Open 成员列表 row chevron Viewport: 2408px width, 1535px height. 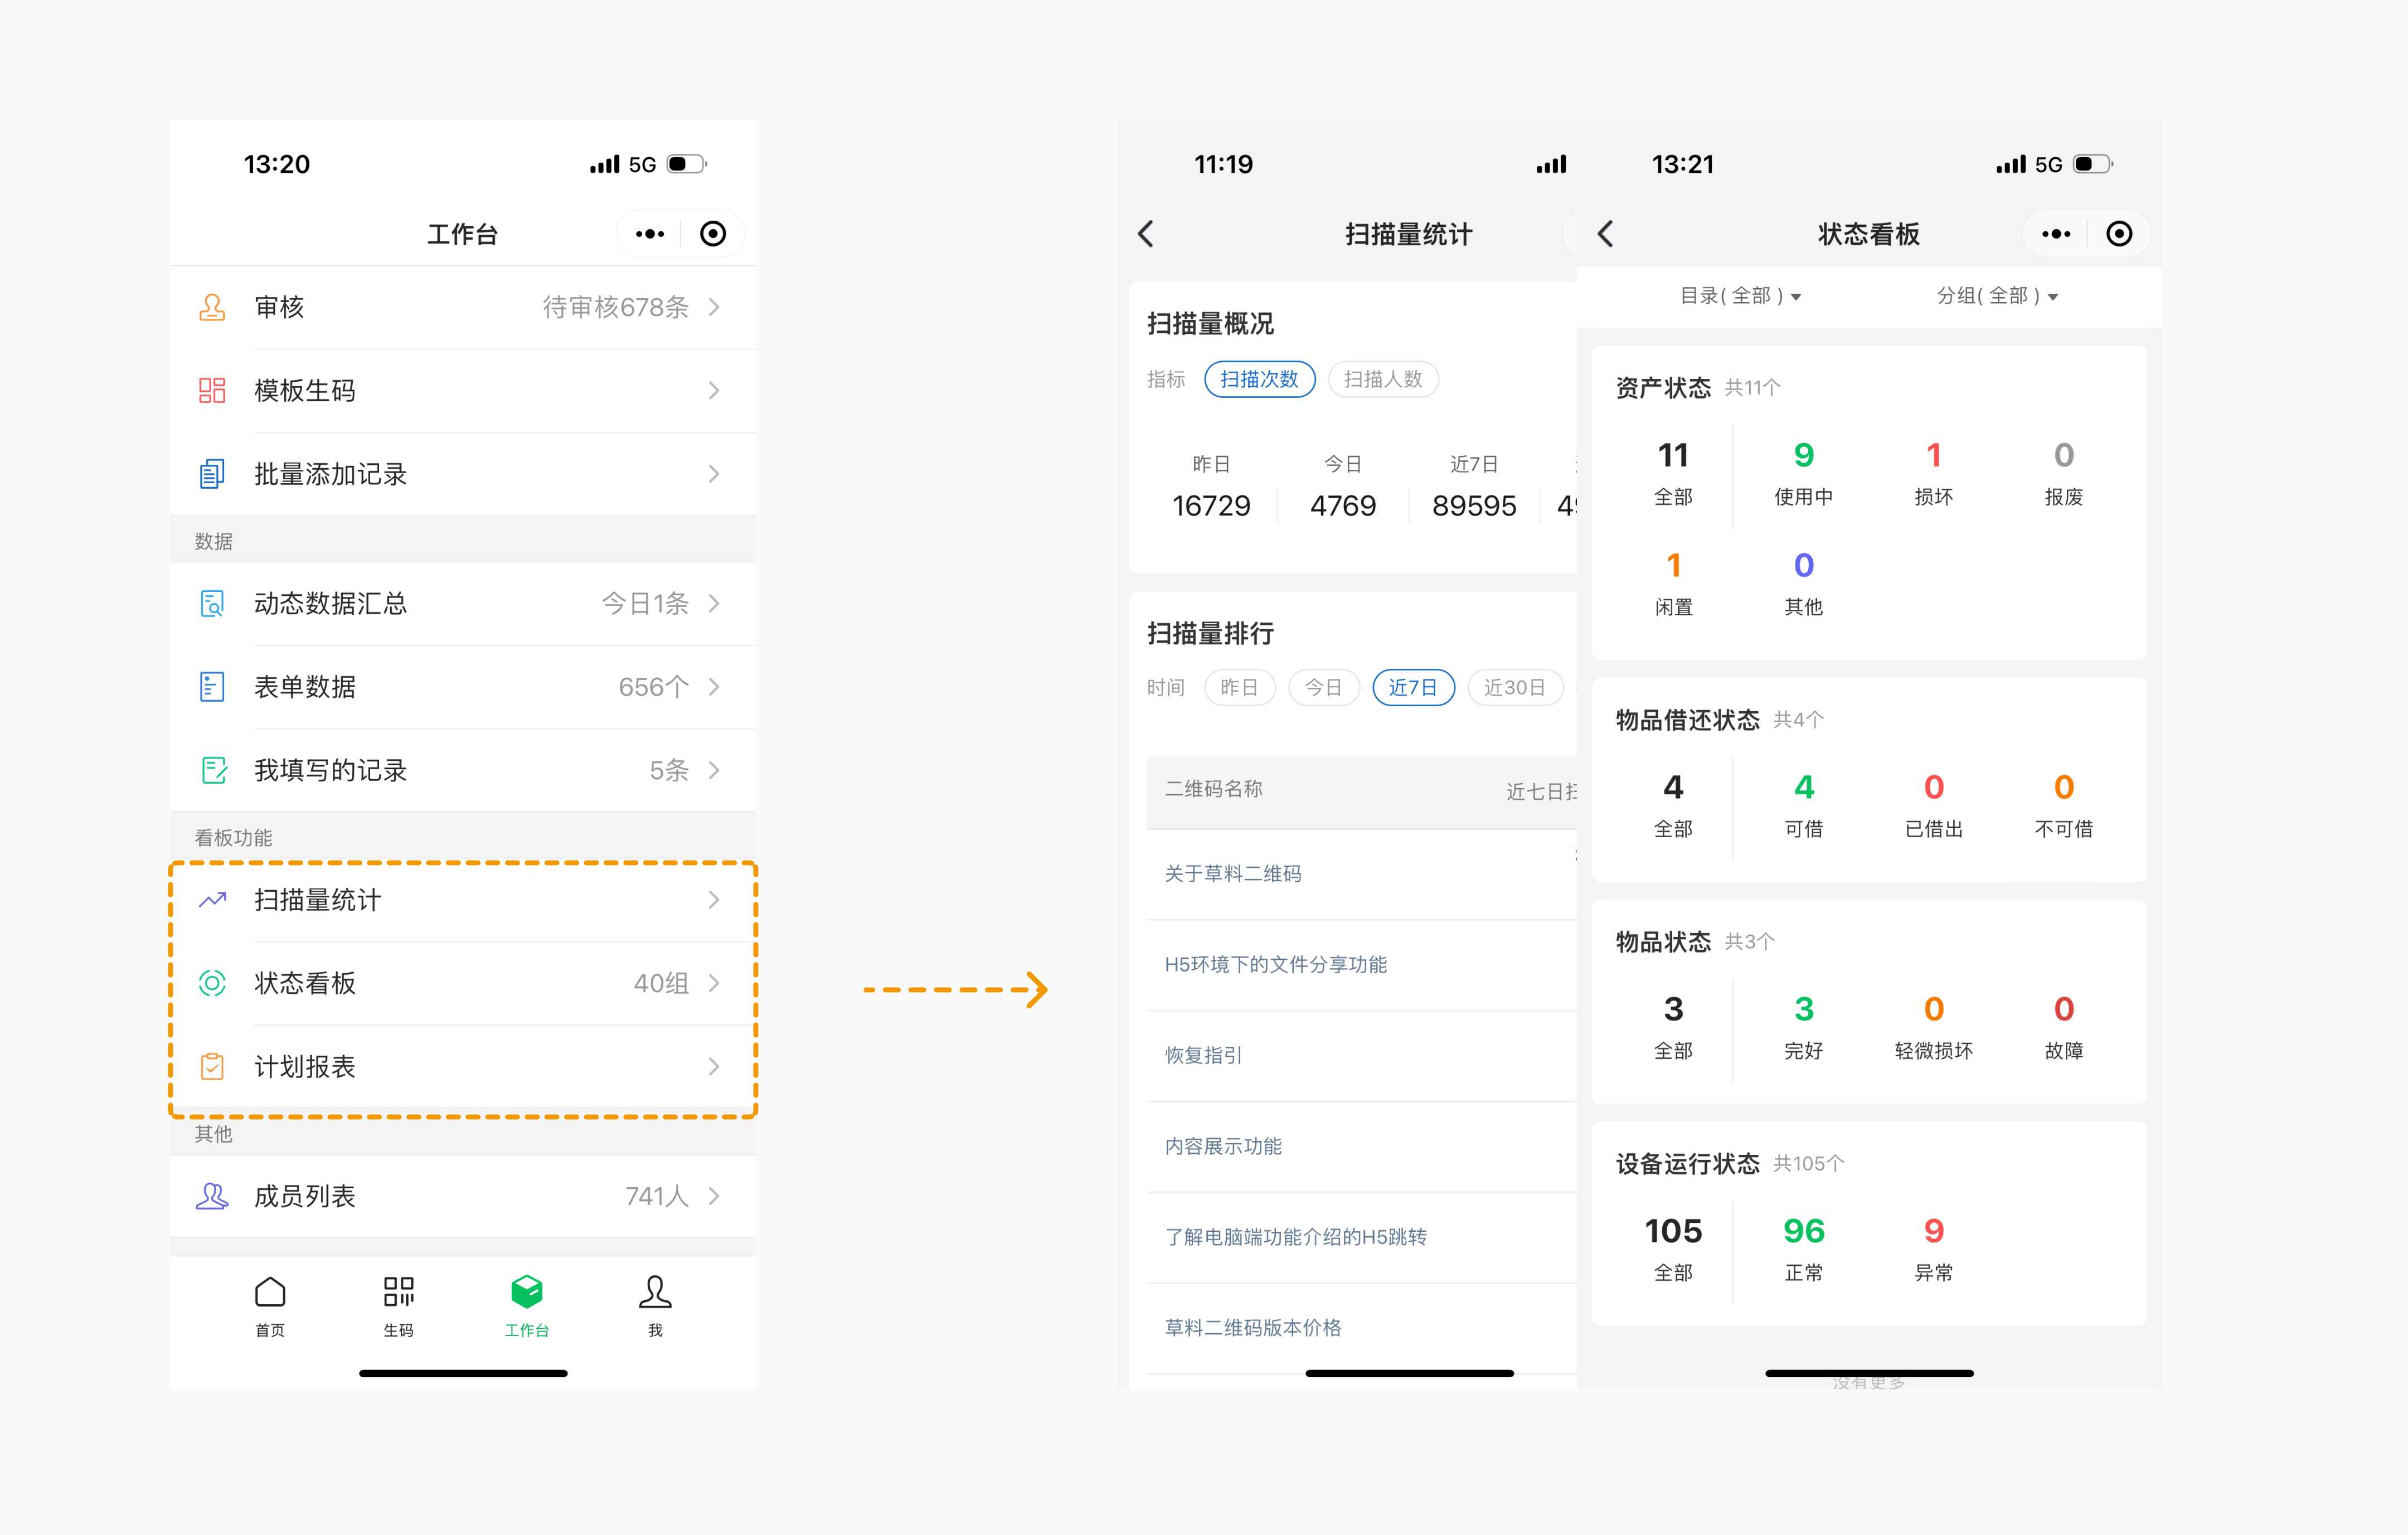pyautogui.click(x=714, y=1196)
